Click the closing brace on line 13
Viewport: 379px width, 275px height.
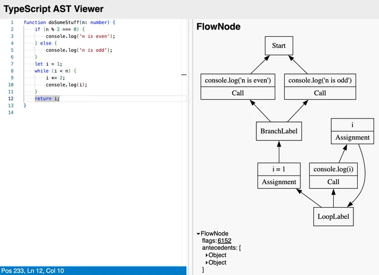(x=25, y=106)
